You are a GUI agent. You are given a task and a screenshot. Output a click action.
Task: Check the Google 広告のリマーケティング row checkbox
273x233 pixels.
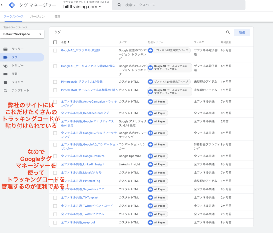pyautogui.click(x=55, y=133)
